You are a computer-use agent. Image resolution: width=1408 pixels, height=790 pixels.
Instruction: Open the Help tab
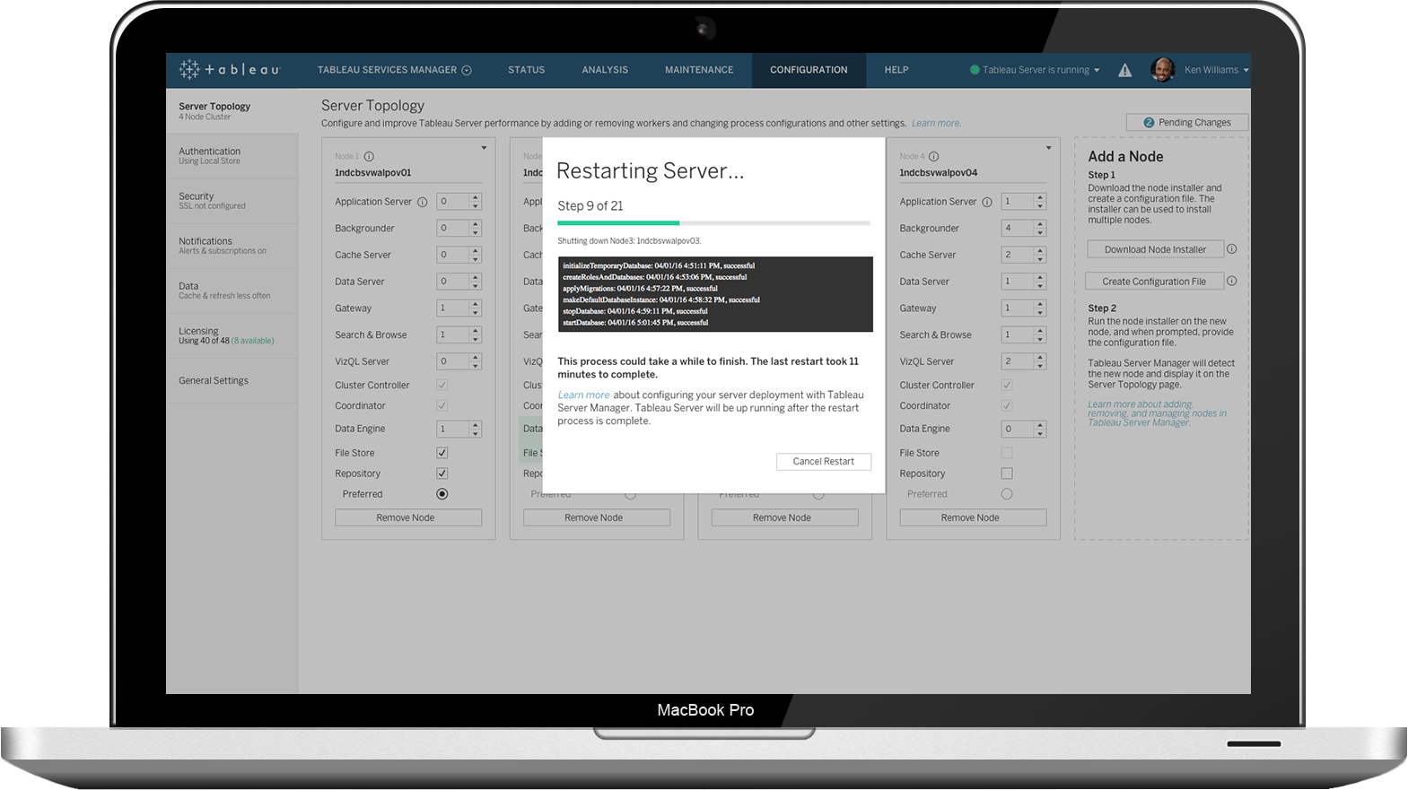(896, 70)
